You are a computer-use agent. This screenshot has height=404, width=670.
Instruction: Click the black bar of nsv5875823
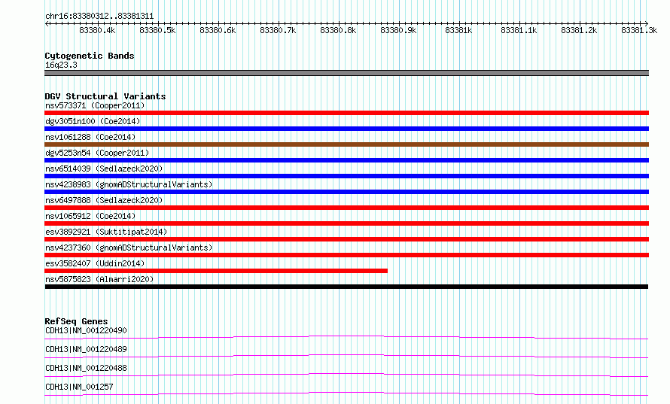[x=346, y=287]
